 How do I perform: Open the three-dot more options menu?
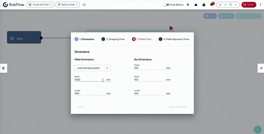(261, 5)
